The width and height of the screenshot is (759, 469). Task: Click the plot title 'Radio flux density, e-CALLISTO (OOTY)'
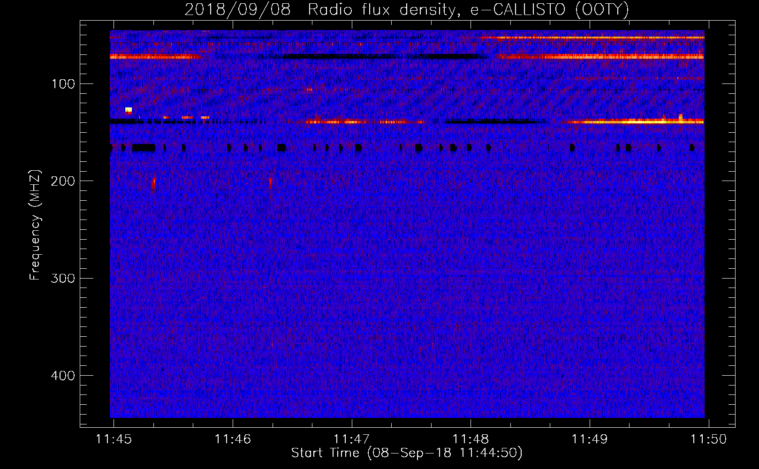pos(468,10)
